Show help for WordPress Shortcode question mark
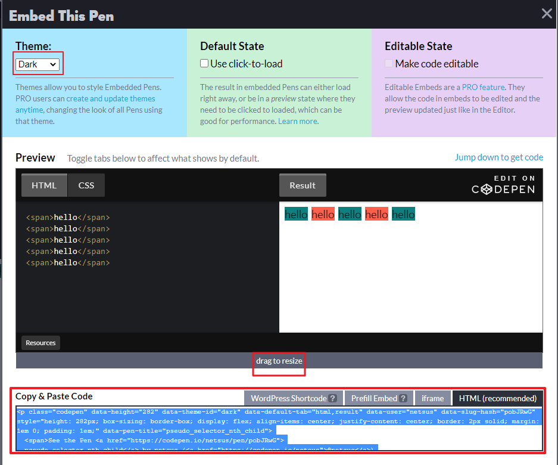Image resolution: width=558 pixels, height=465 pixels. pos(333,398)
